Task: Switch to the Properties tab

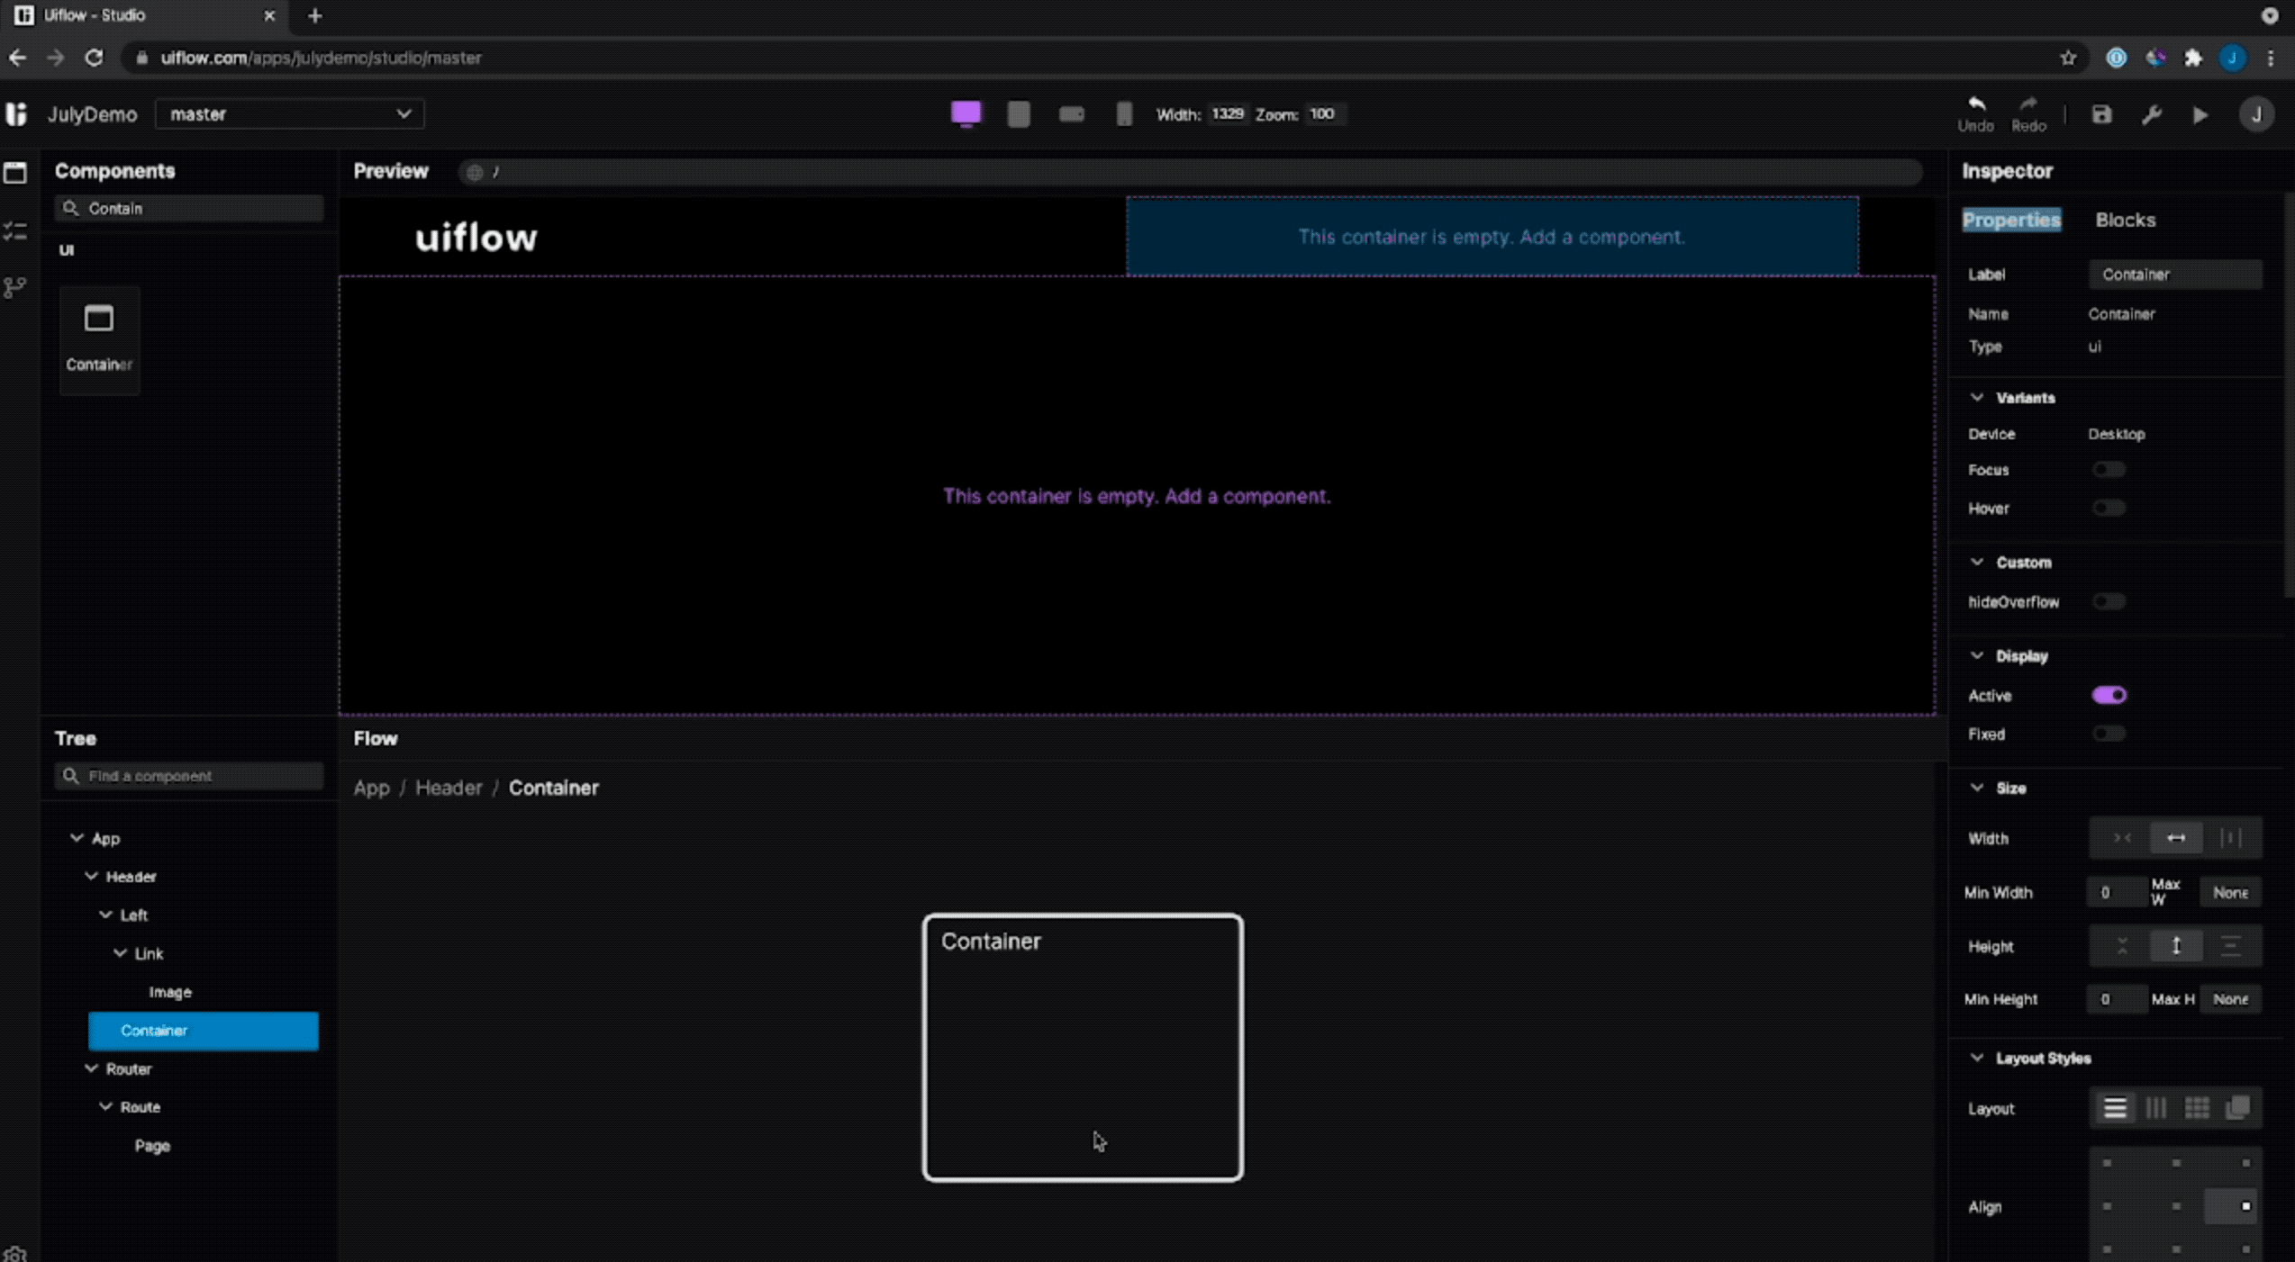Action: click(x=2011, y=220)
